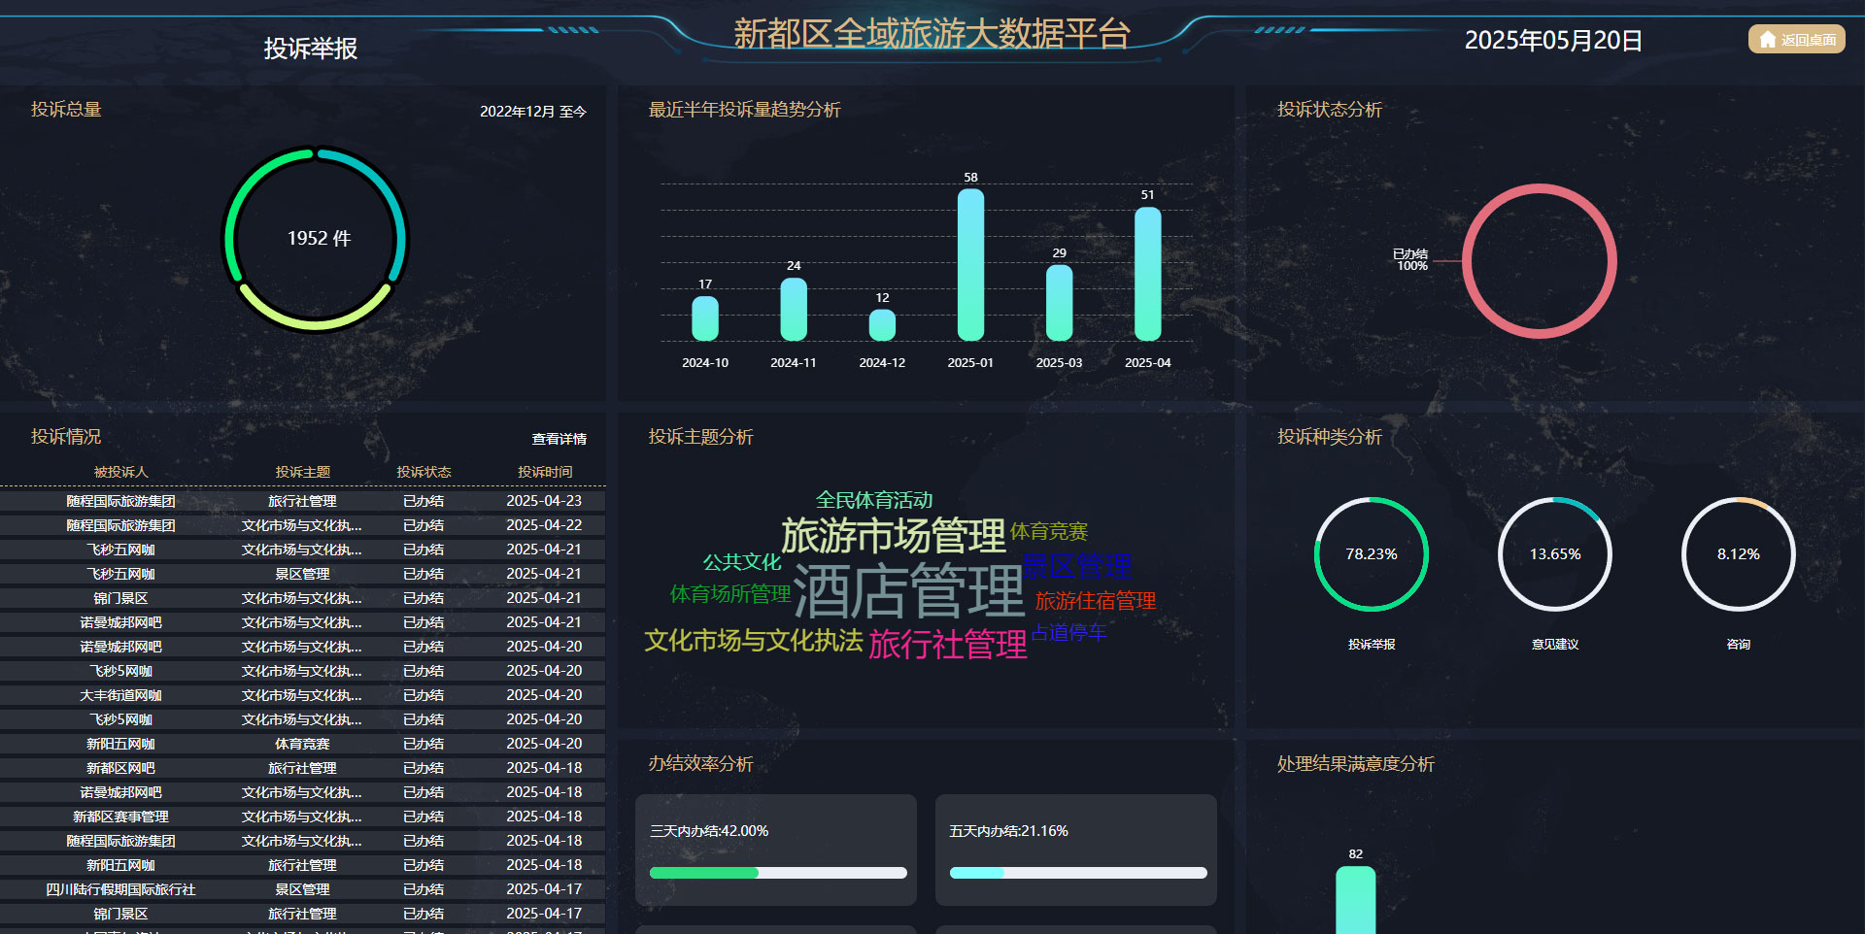
Task: Select the 78.23% 投诉举报 ring chart
Action: [1371, 553]
